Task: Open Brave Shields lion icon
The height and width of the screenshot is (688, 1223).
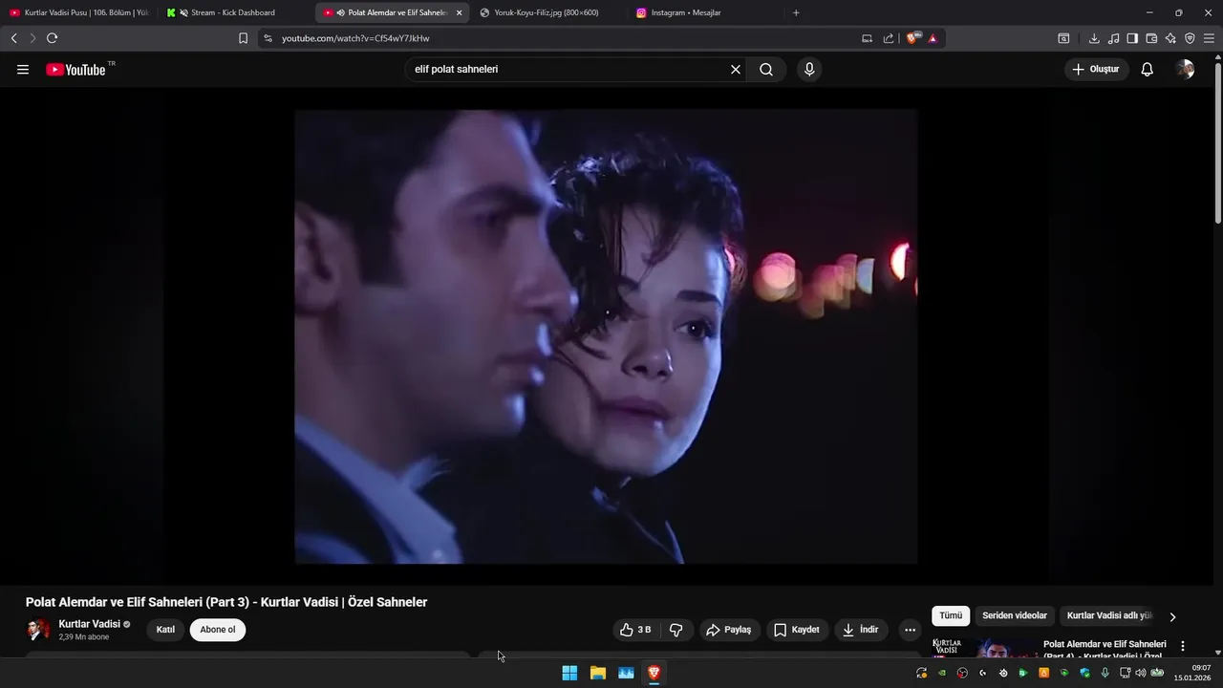Action: click(913, 38)
